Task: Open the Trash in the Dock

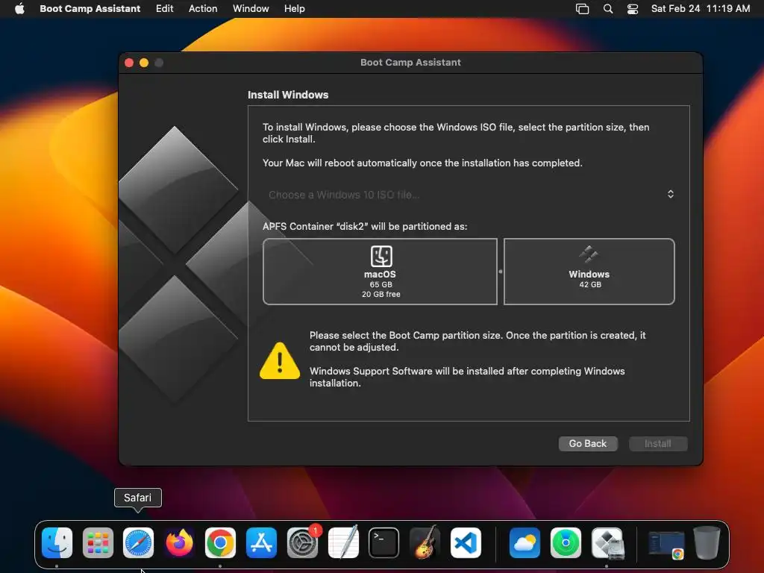Action: pos(707,542)
